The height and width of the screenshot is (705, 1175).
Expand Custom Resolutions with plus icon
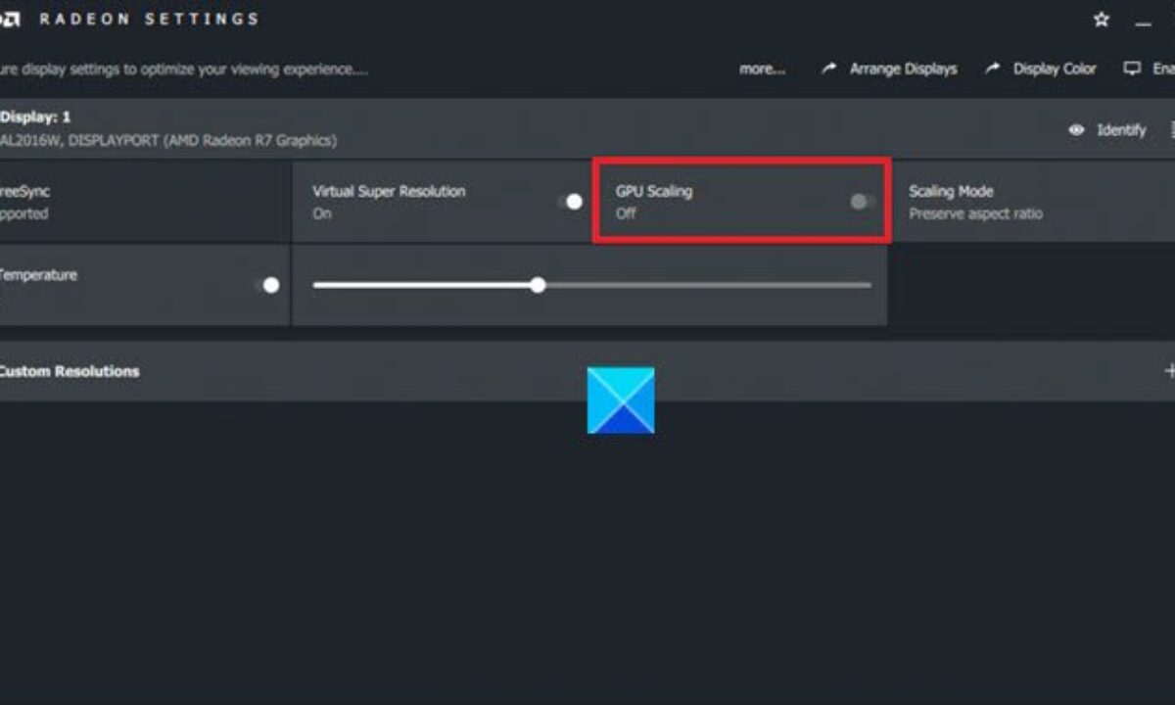1169,371
